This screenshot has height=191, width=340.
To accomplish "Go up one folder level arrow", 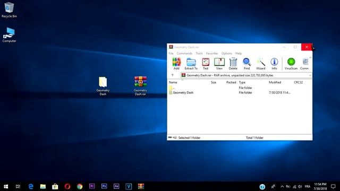I will click(173, 75).
